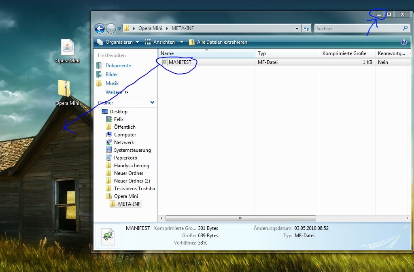Select META-INF in the address breadcrumb
Screen dimensions: 414x272
183,28
